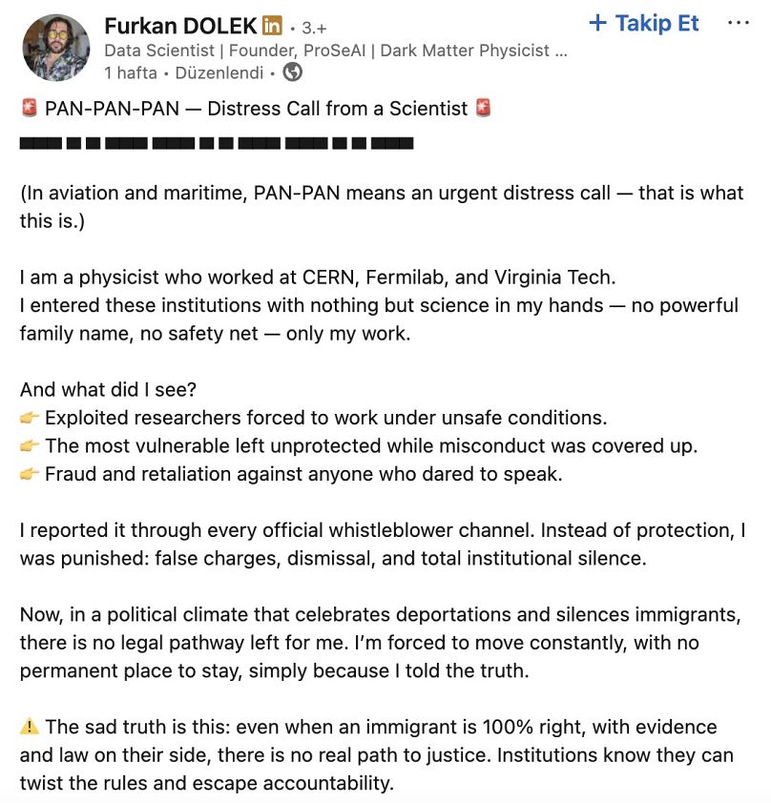The height and width of the screenshot is (803, 771).
Task: Click the Düzenlendi edited label
Action: (x=219, y=72)
